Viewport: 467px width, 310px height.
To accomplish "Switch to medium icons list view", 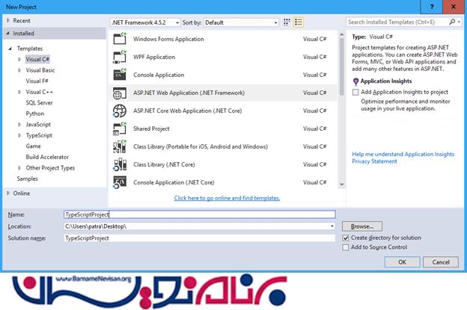I will (x=299, y=22).
